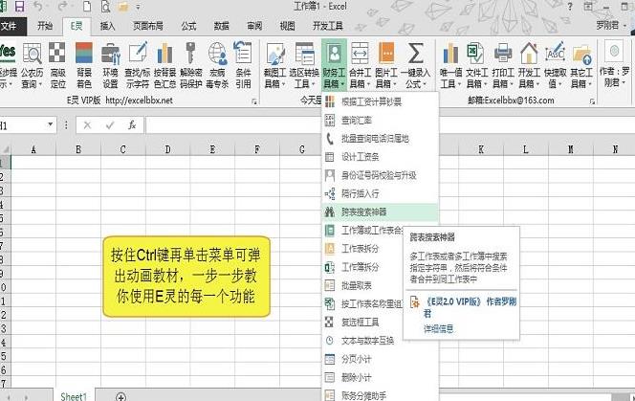Select 隔行插入行 insert alternate rows

(361, 193)
